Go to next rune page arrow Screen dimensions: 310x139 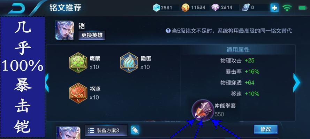(x=296, y=83)
